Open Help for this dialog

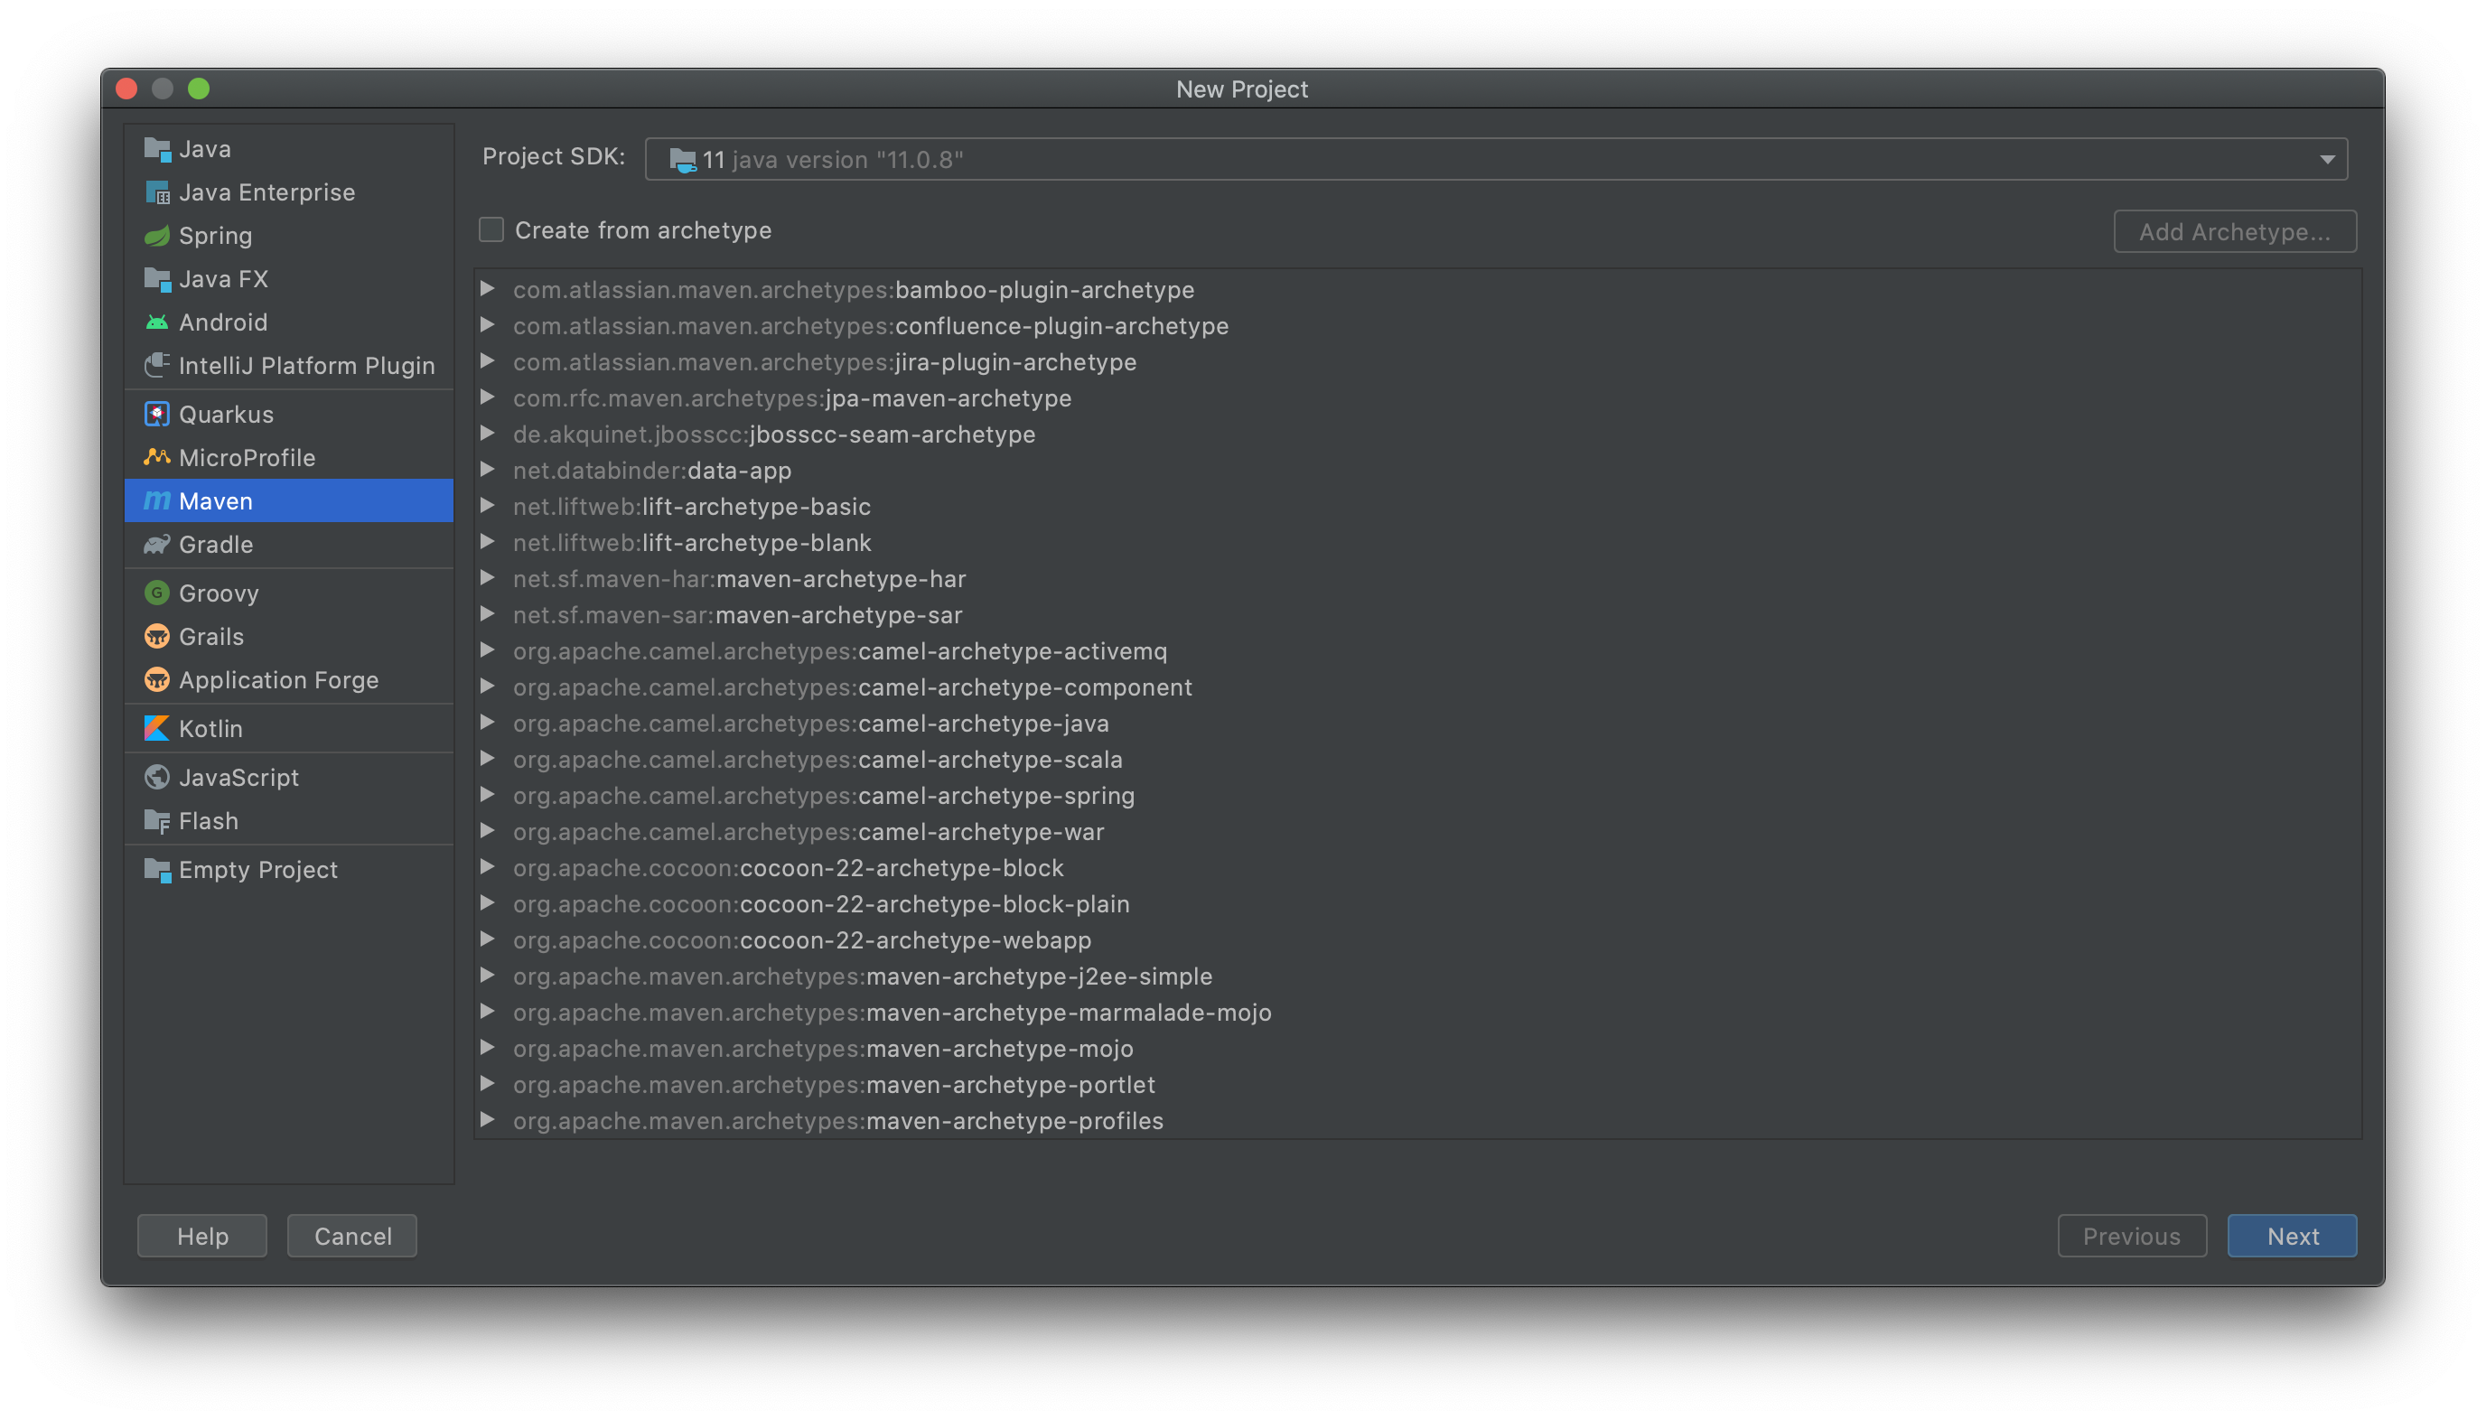(201, 1236)
